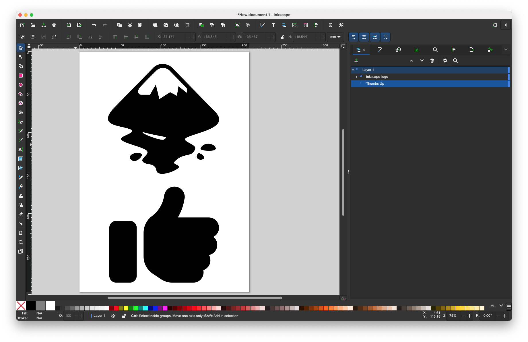The image size is (528, 342).
Task: Select the Text tool in toolbox
Action: point(21,150)
